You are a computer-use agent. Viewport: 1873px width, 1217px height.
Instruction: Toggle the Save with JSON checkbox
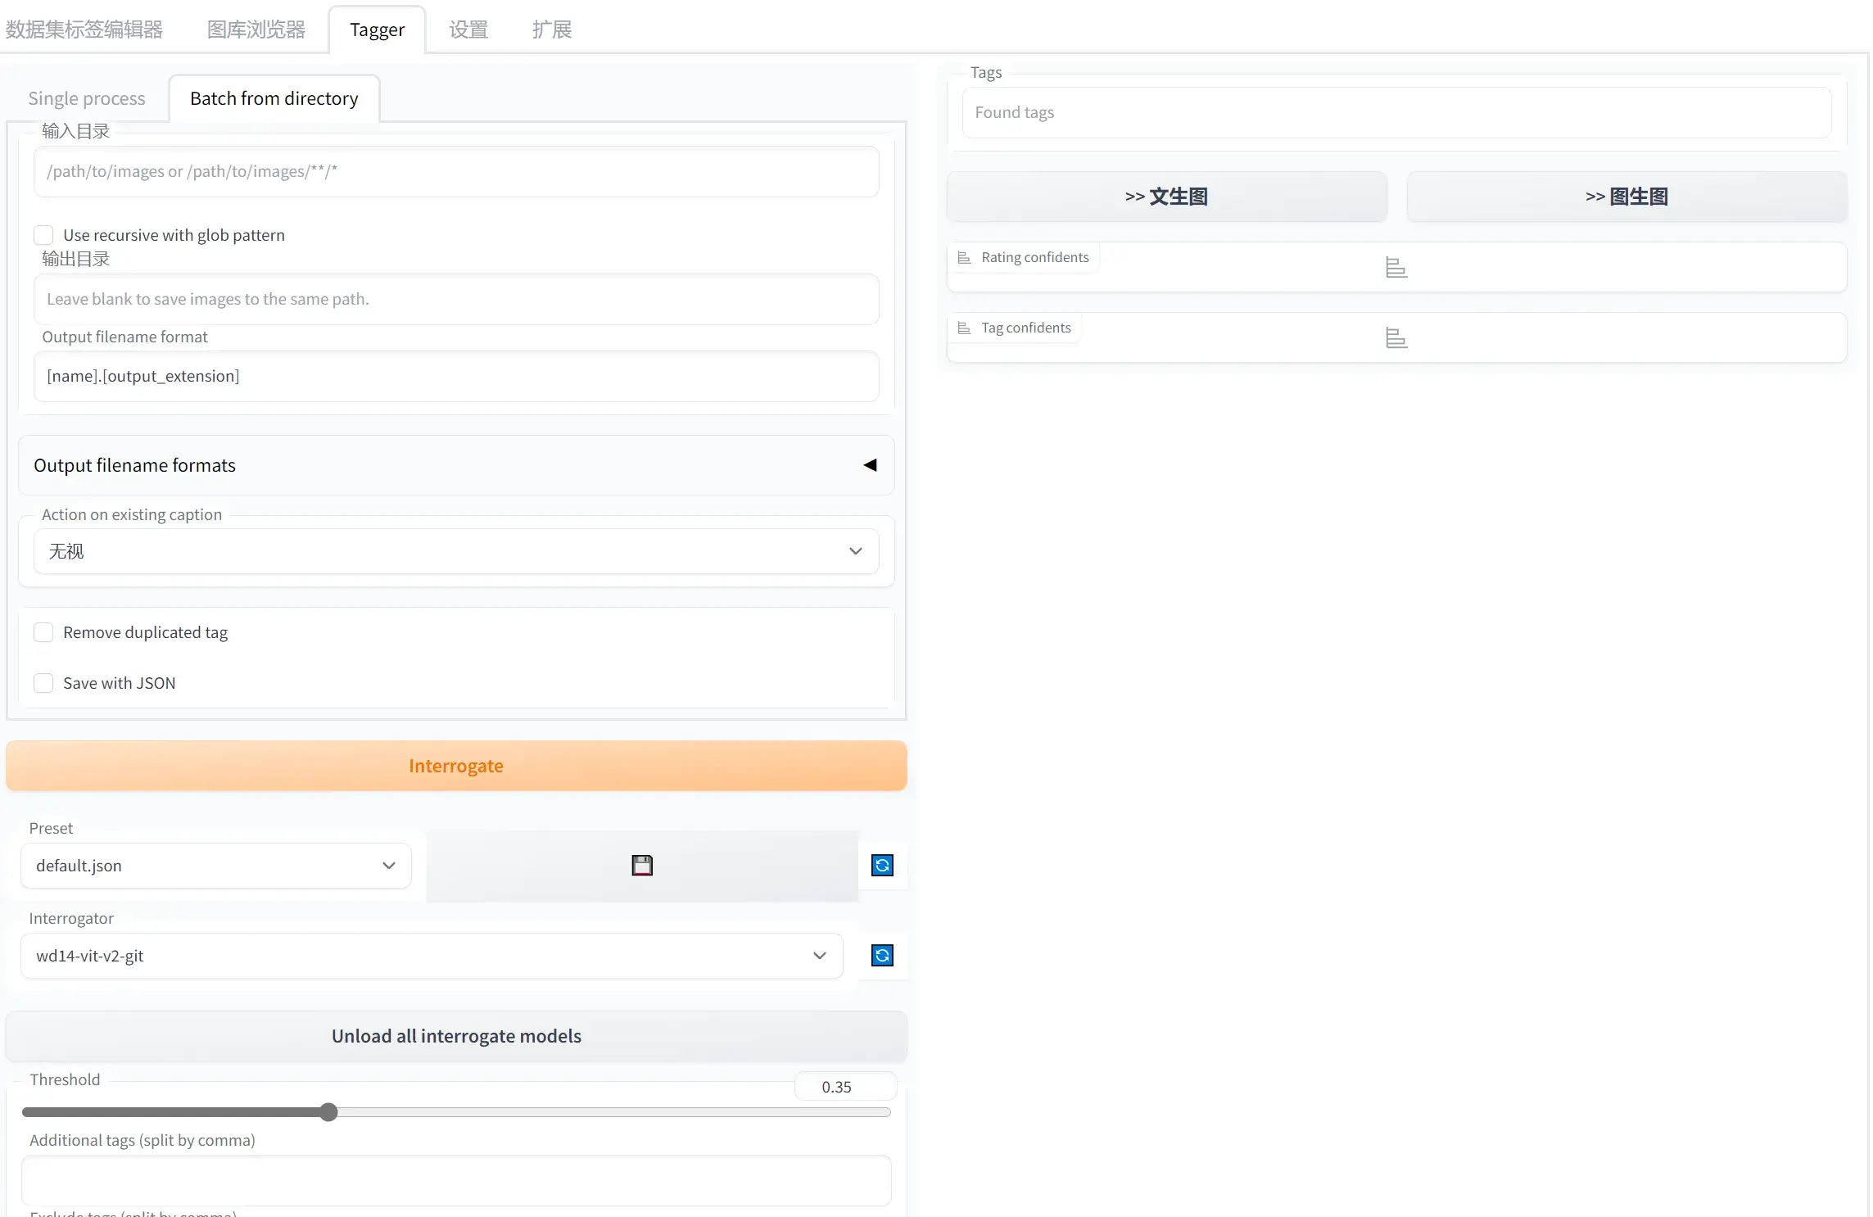[x=43, y=684]
